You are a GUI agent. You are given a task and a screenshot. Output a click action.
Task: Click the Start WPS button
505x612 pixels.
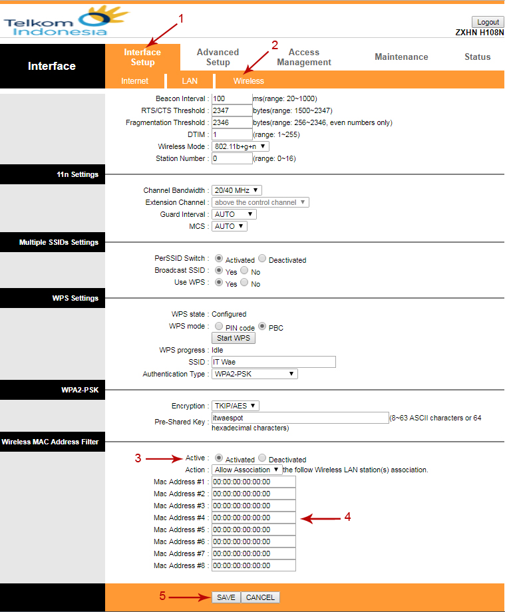[x=234, y=338]
